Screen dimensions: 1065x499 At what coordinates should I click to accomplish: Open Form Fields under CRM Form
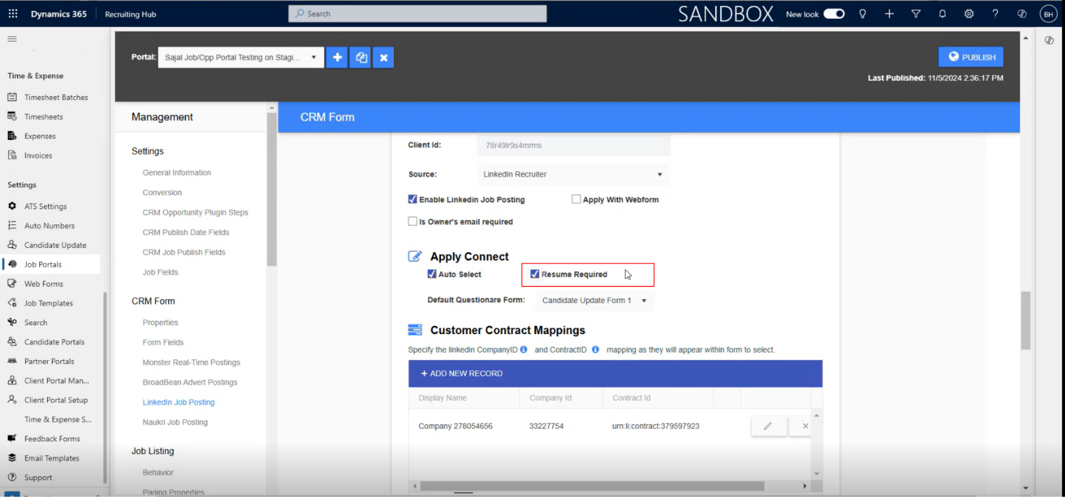(x=163, y=342)
